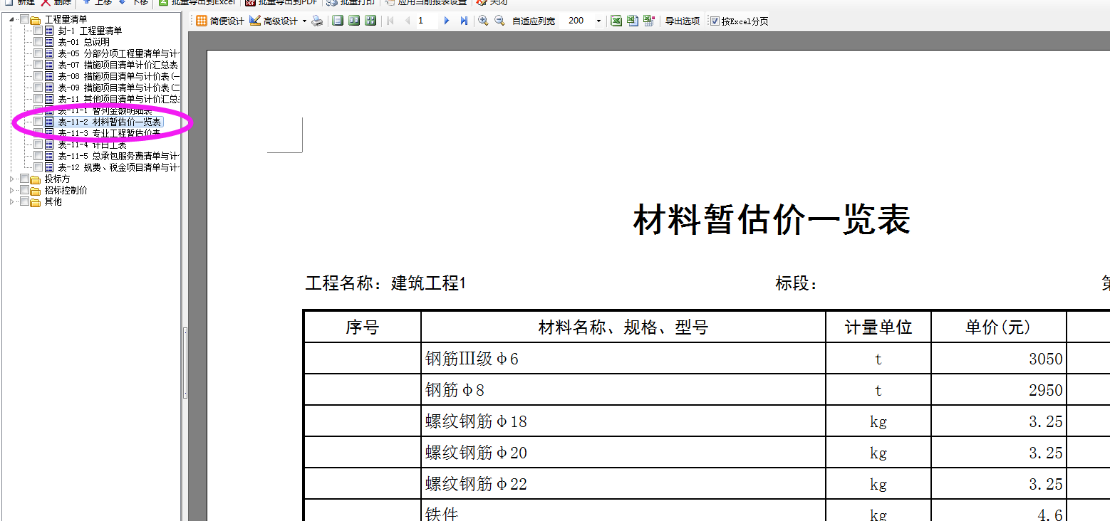Check the 表-05 分部分项 checkbox
1110x521 pixels.
[38, 53]
